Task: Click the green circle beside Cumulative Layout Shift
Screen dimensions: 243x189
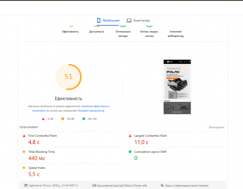Action: [130, 152]
